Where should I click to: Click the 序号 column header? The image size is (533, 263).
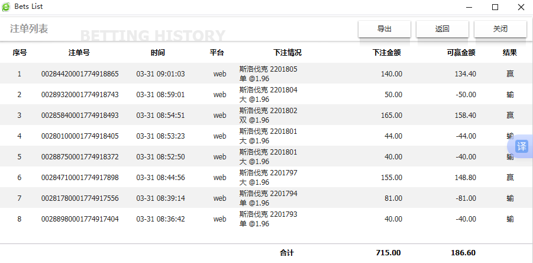(20, 53)
